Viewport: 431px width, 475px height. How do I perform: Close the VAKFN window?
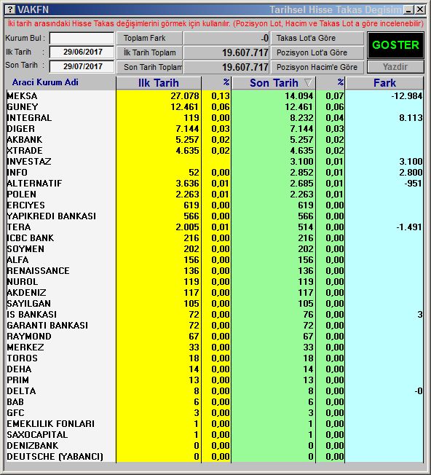coord(420,9)
